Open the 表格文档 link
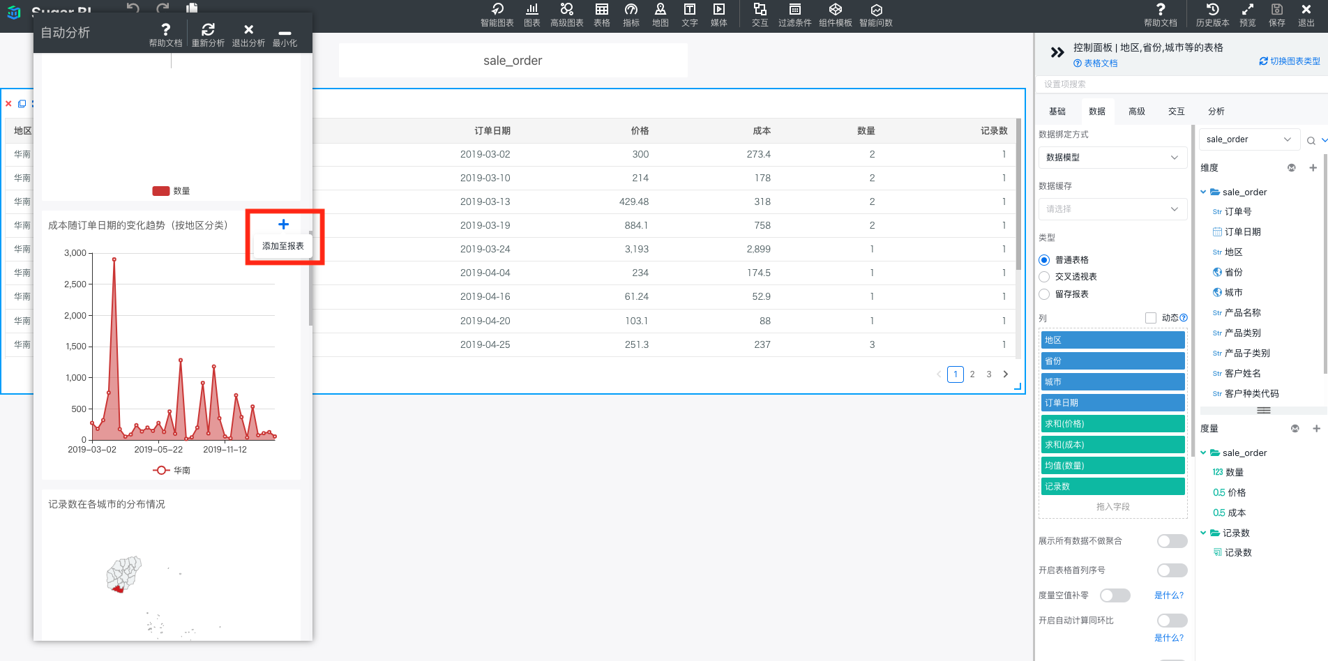The width and height of the screenshot is (1328, 661). pos(1096,63)
